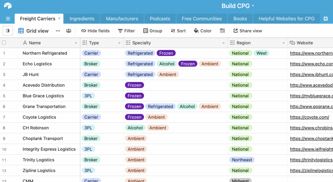Click the Alcohol tag in CH Robinson row
This screenshot has width=333, height=182.
click(135, 128)
